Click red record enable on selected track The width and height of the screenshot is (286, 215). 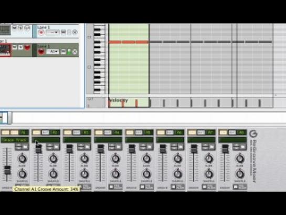[27, 47]
